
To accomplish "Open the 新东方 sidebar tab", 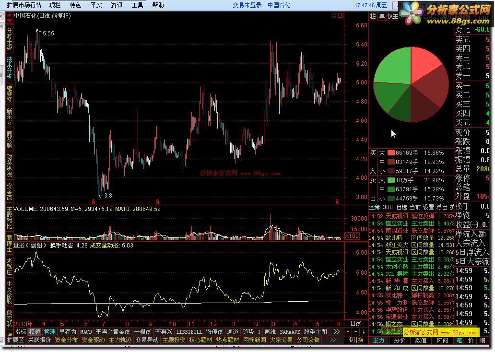I will [10, 117].
